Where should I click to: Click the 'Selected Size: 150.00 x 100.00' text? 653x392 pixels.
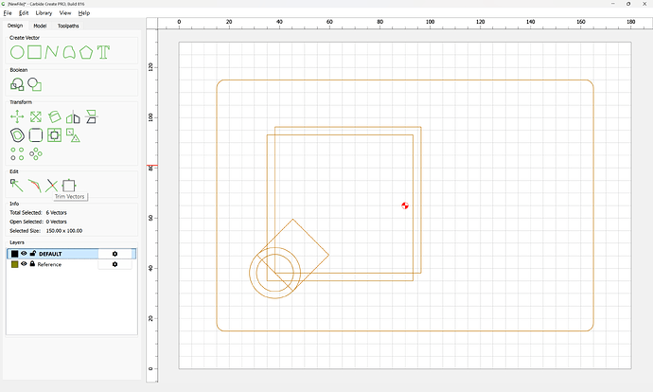tap(45, 231)
